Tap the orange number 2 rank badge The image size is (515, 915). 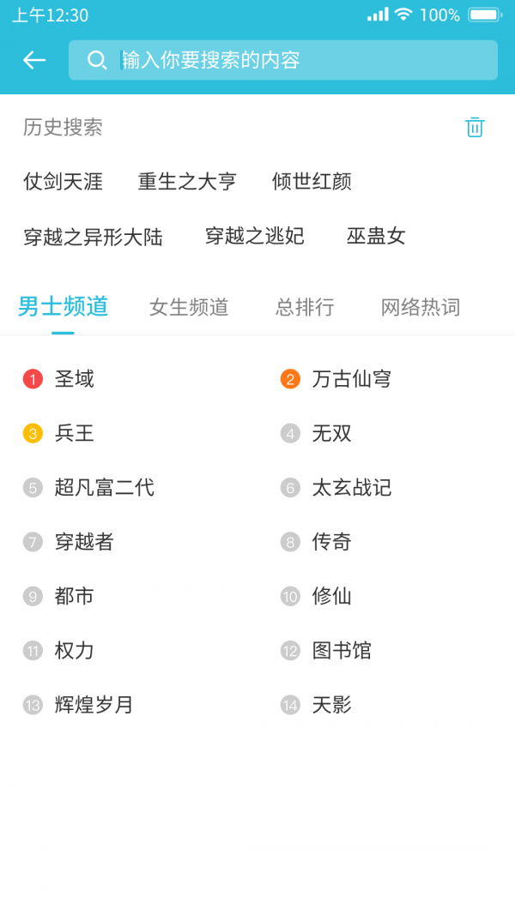(x=288, y=379)
